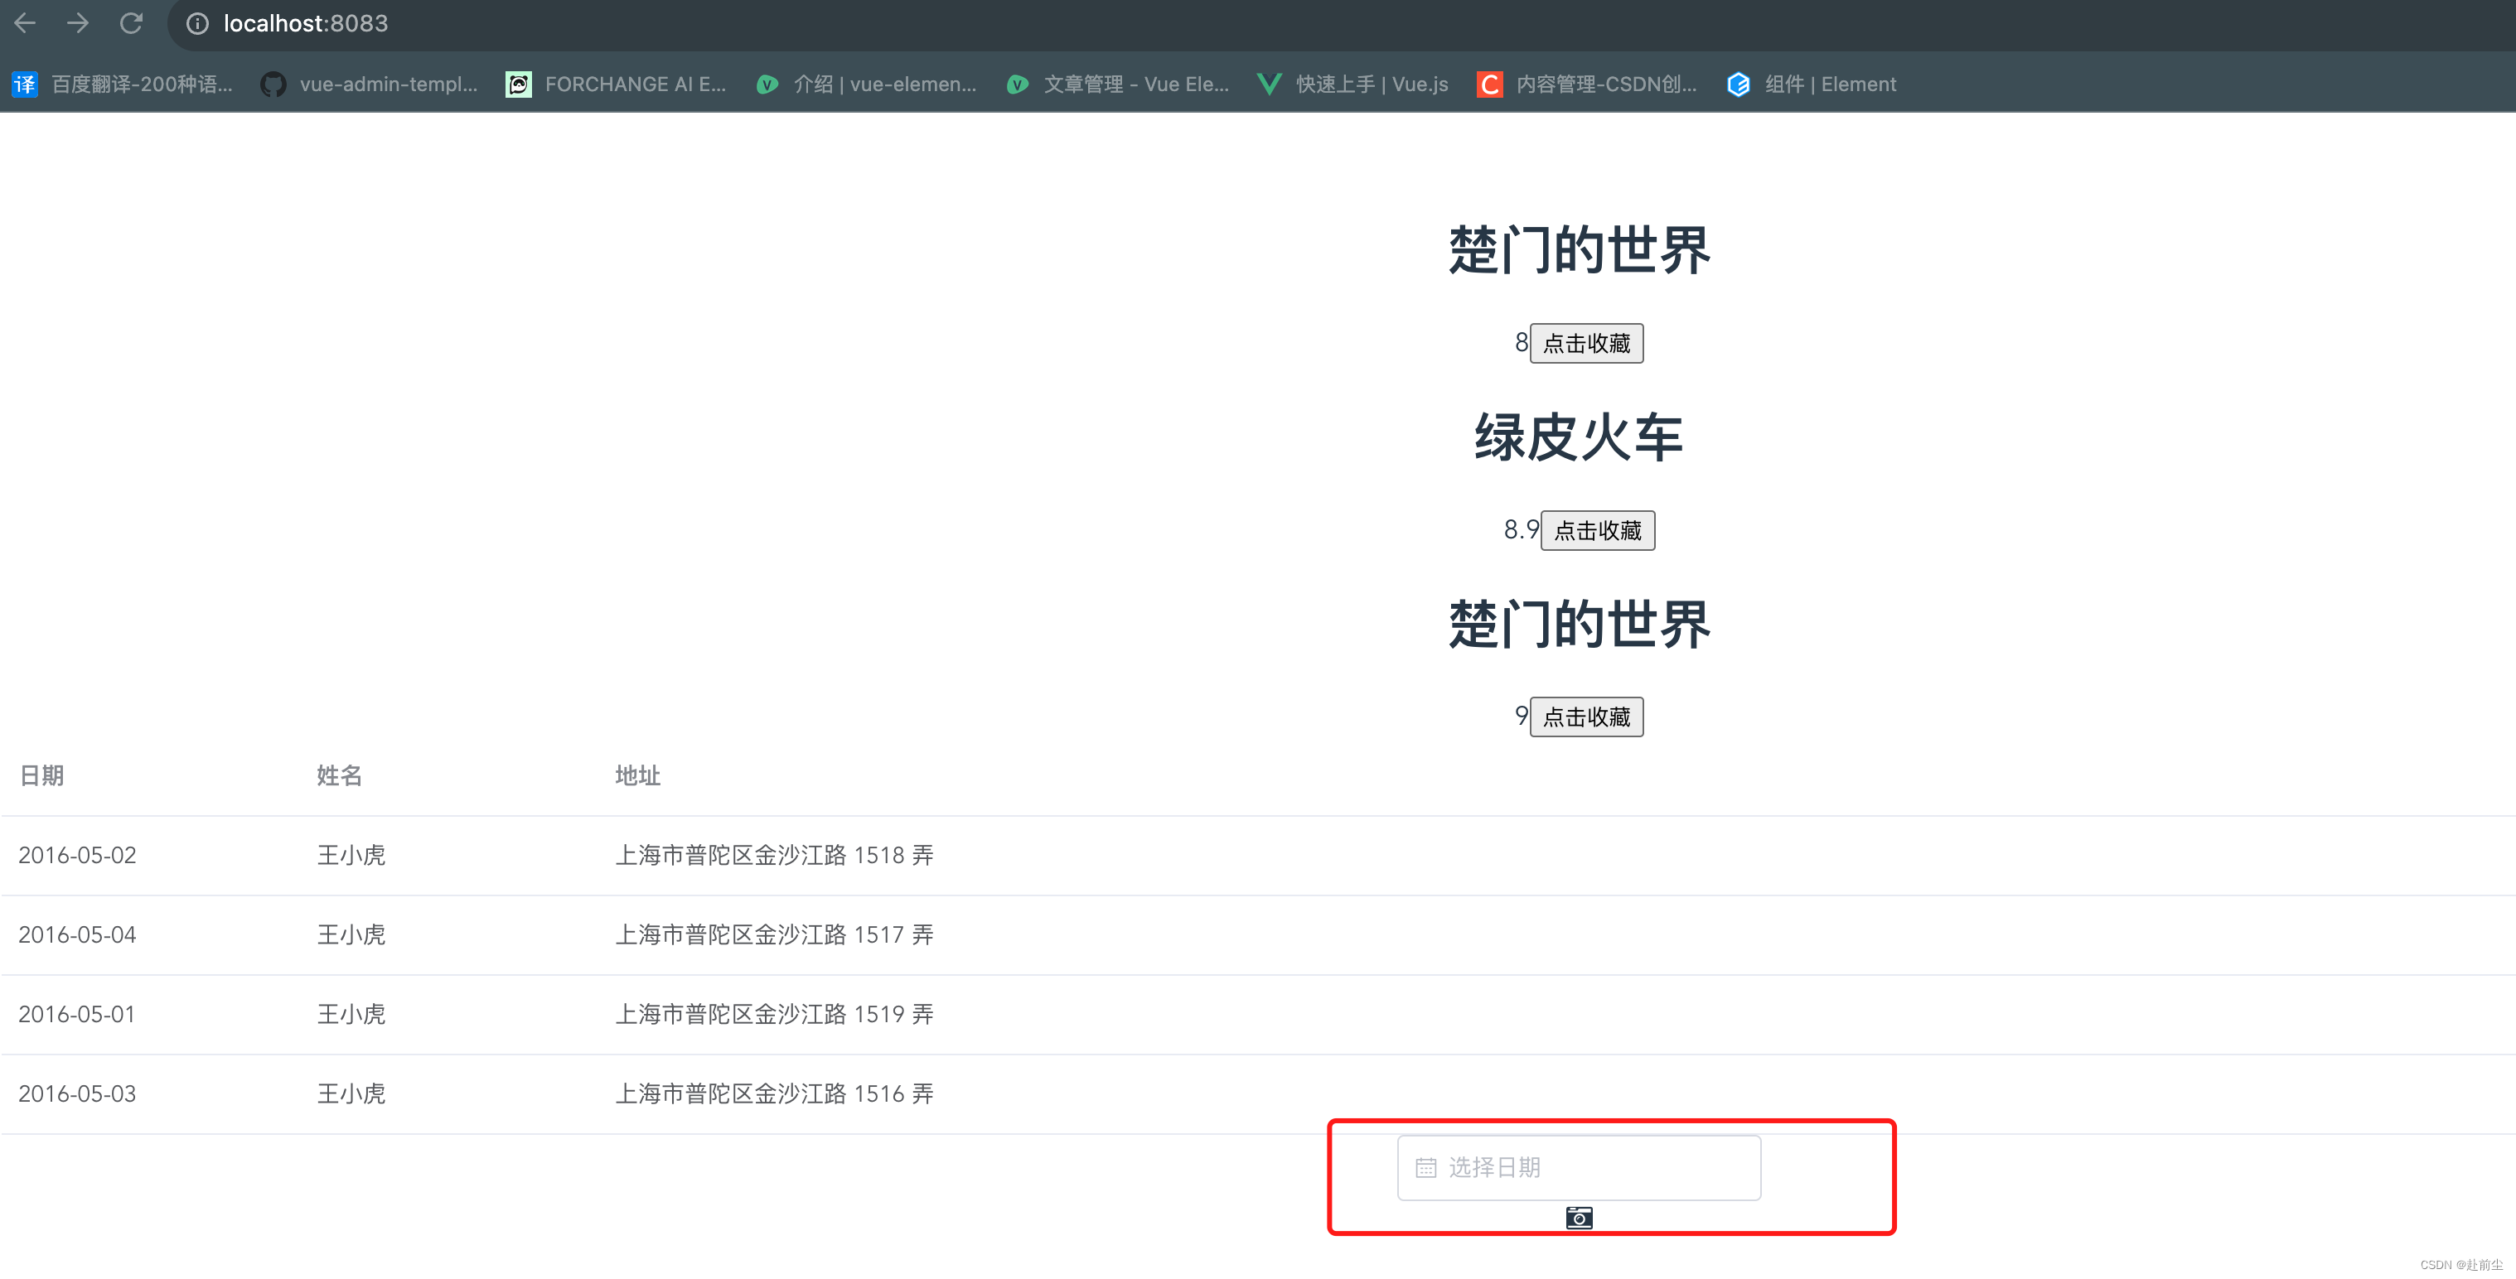2516x1279 pixels.
Task: Click 点击收藏 button beside rating 9
Action: click(1586, 717)
